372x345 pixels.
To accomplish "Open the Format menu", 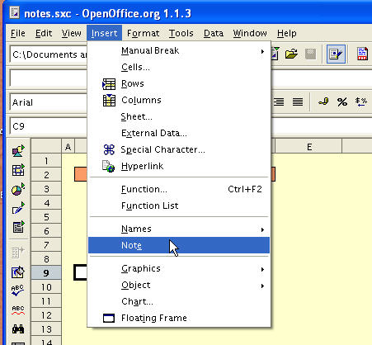I will [x=143, y=33].
